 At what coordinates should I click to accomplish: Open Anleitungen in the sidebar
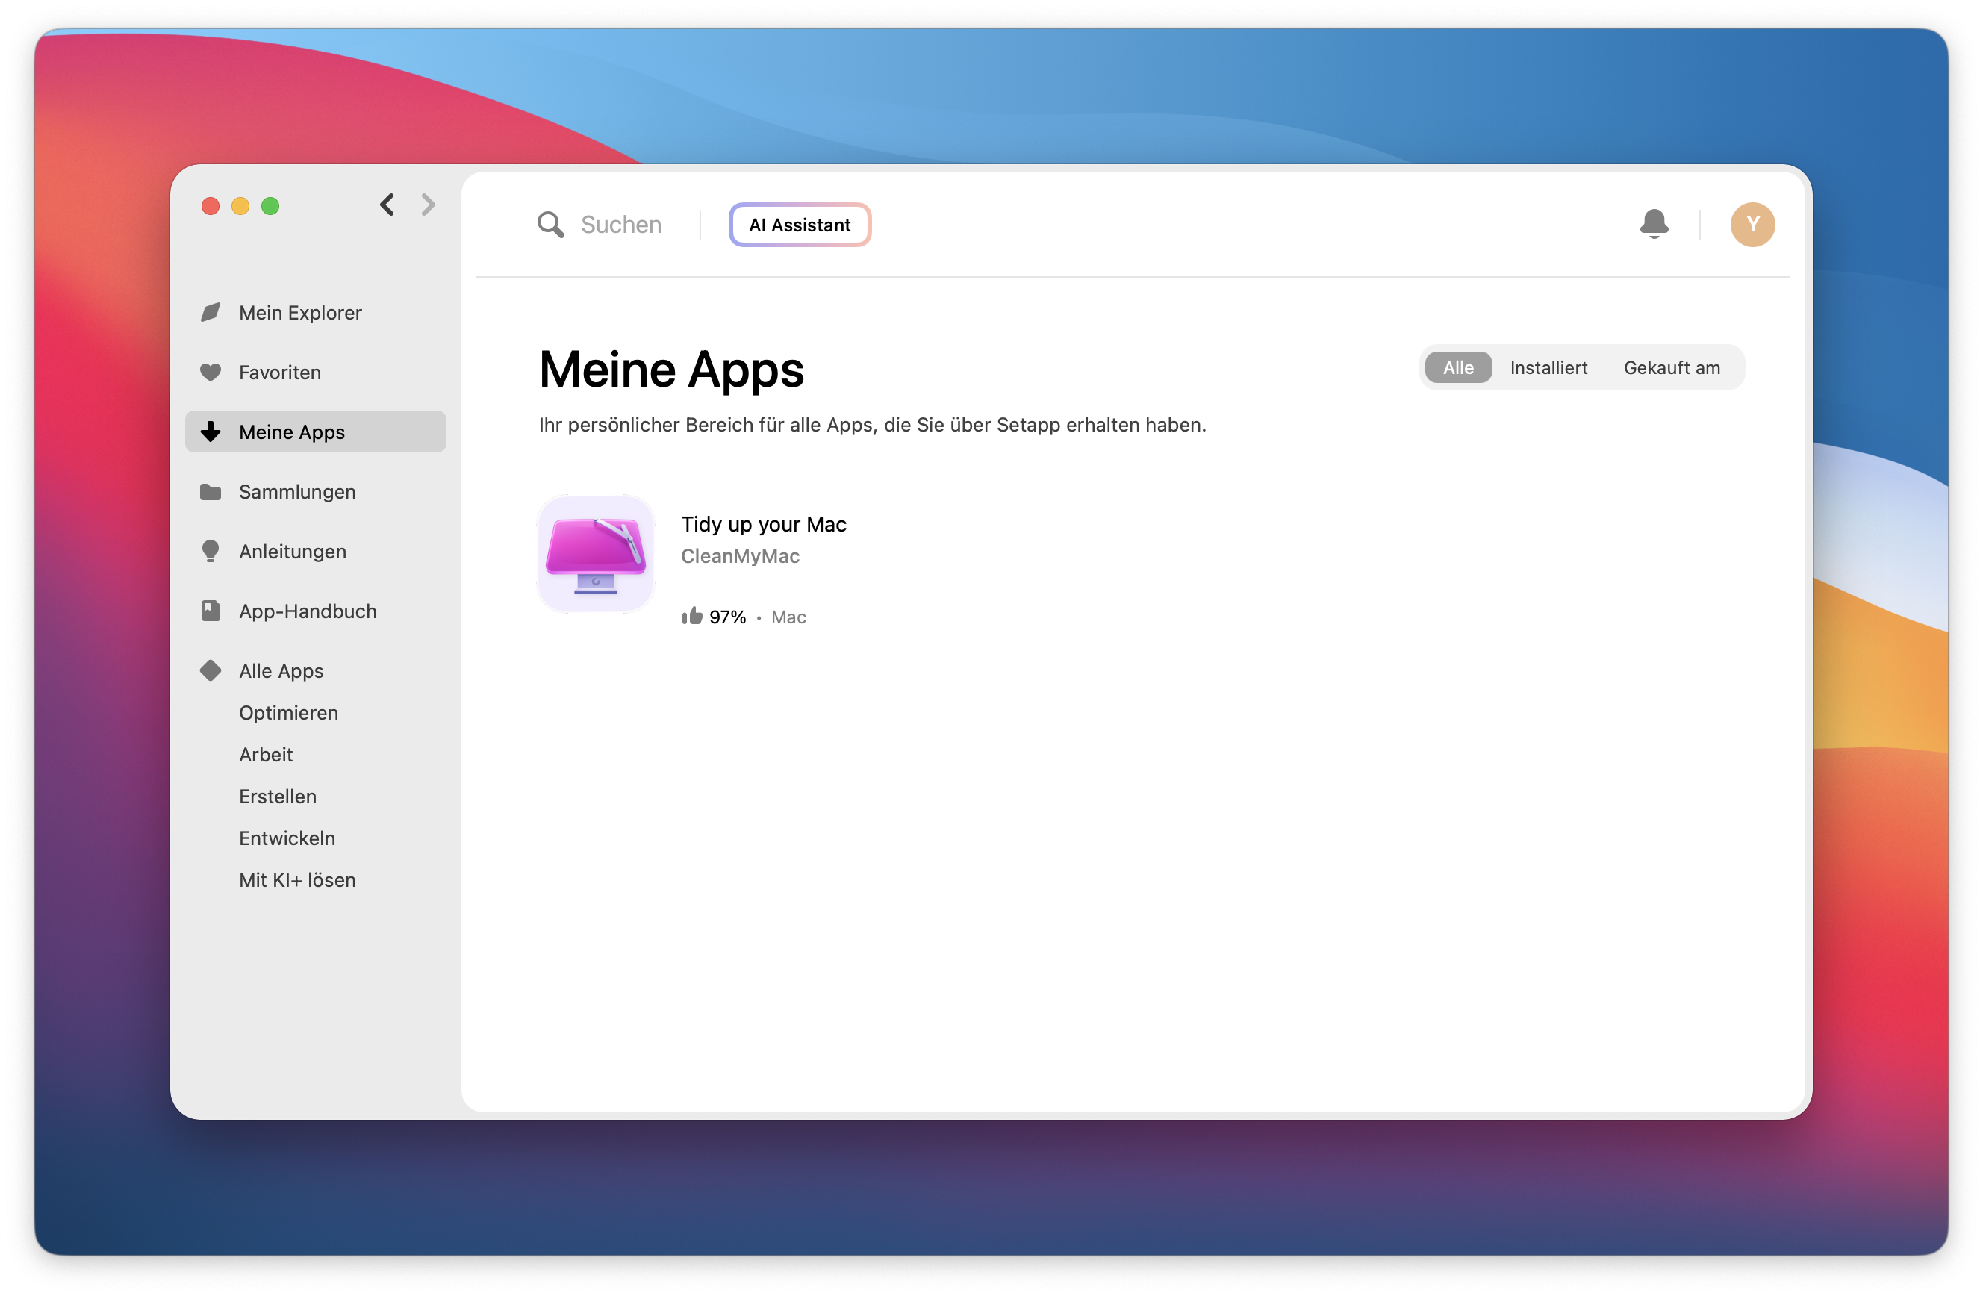coord(316,552)
